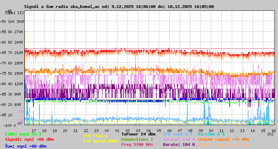This screenshot has width=278, height=149.
Task: Select the yellow ETH Plug 1 legend label
Action: [x=95, y=136]
